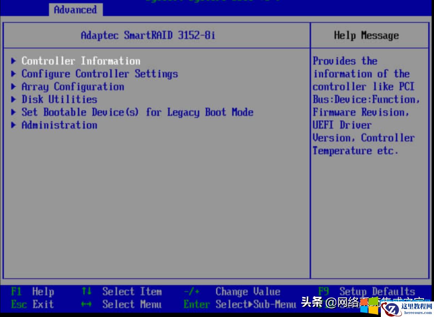The width and height of the screenshot is (434, 317).
Task: Click the 'Firmware Revision,' help text line
Action: (x=361, y=112)
